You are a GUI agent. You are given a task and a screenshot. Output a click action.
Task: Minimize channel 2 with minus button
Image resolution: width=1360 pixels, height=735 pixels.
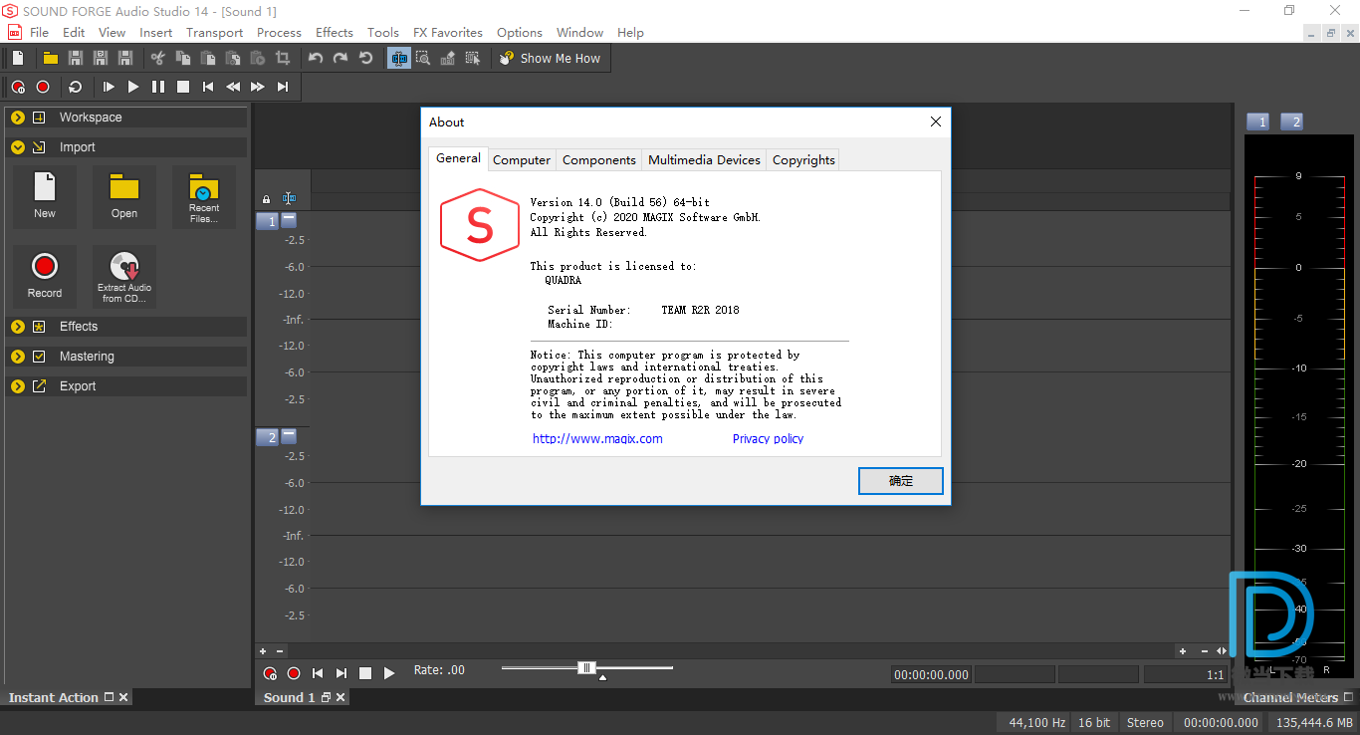click(x=289, y=435)
